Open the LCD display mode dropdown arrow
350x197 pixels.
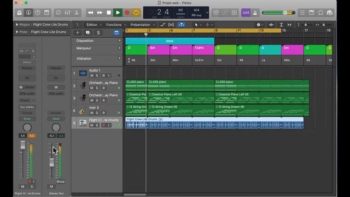click(x=207, y=13)
